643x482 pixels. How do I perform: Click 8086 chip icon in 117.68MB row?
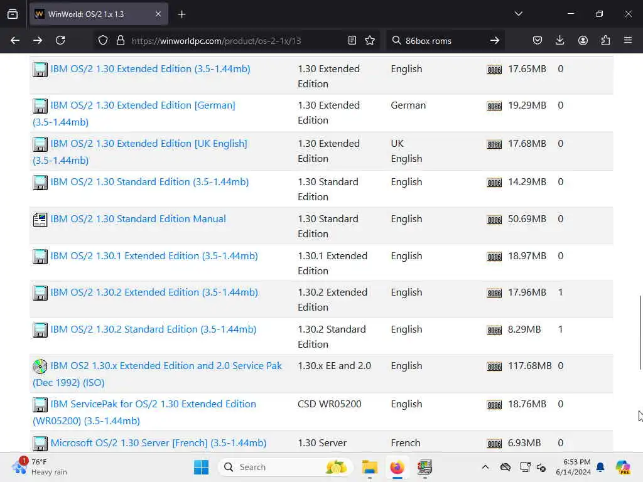point(494,367)
